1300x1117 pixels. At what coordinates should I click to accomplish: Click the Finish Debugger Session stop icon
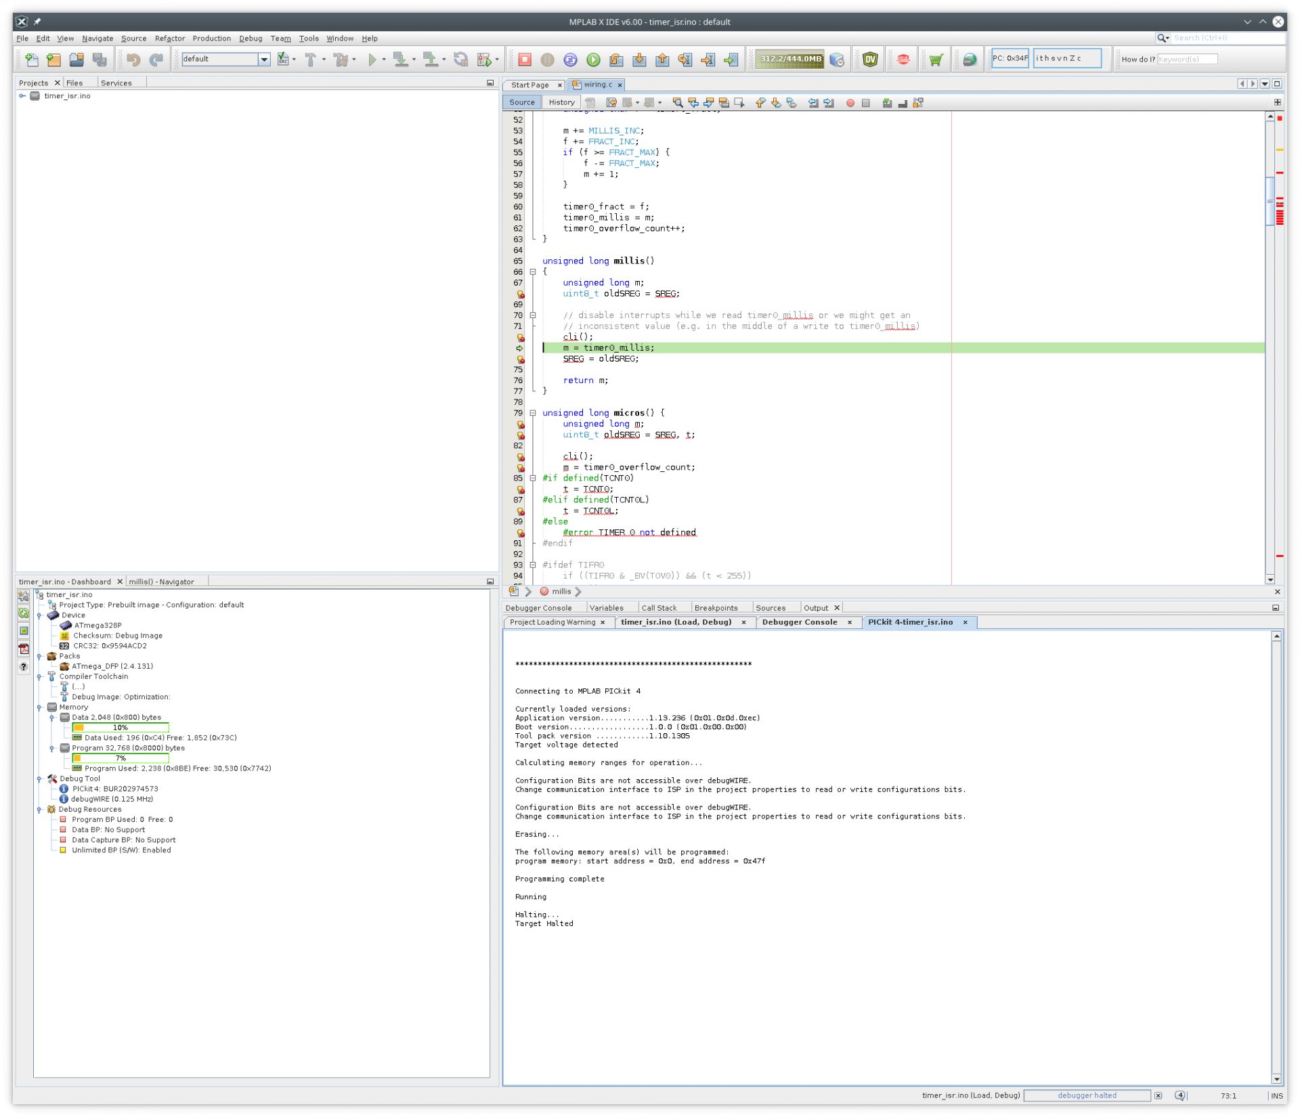524,60
